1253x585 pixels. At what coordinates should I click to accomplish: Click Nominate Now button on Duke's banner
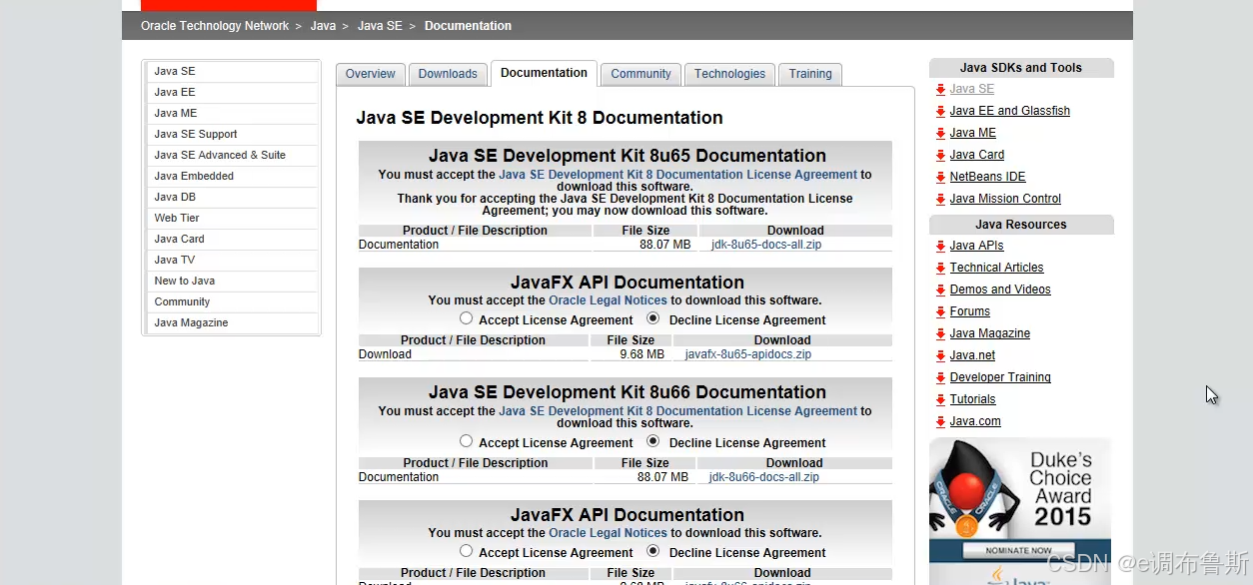[x=1020, y=550]
